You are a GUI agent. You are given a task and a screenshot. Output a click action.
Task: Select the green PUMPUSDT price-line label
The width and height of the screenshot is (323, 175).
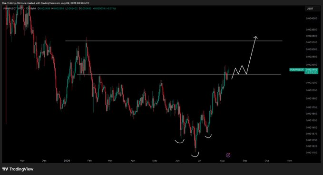(297, 70)
